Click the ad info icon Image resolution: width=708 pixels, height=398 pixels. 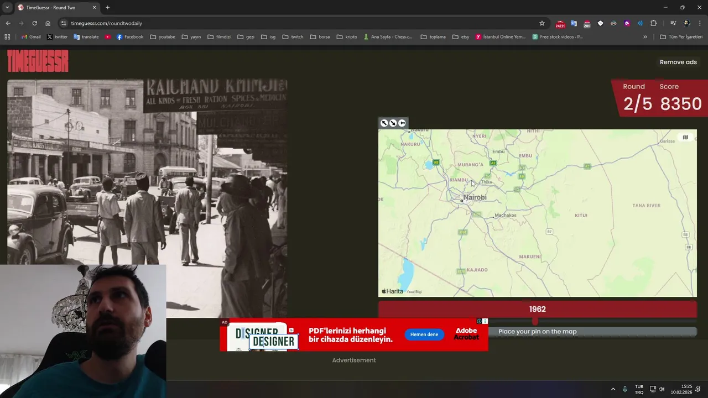479,321
